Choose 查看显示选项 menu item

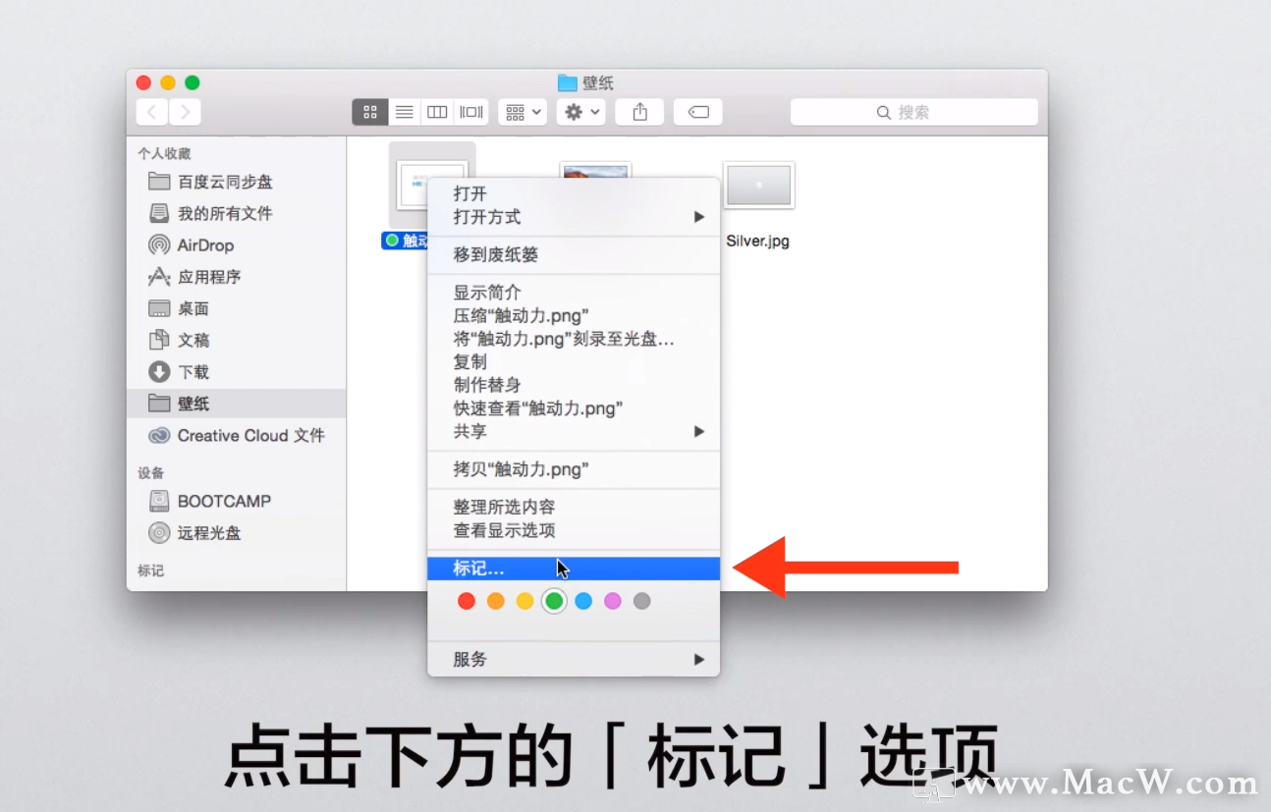coord(574,530)
